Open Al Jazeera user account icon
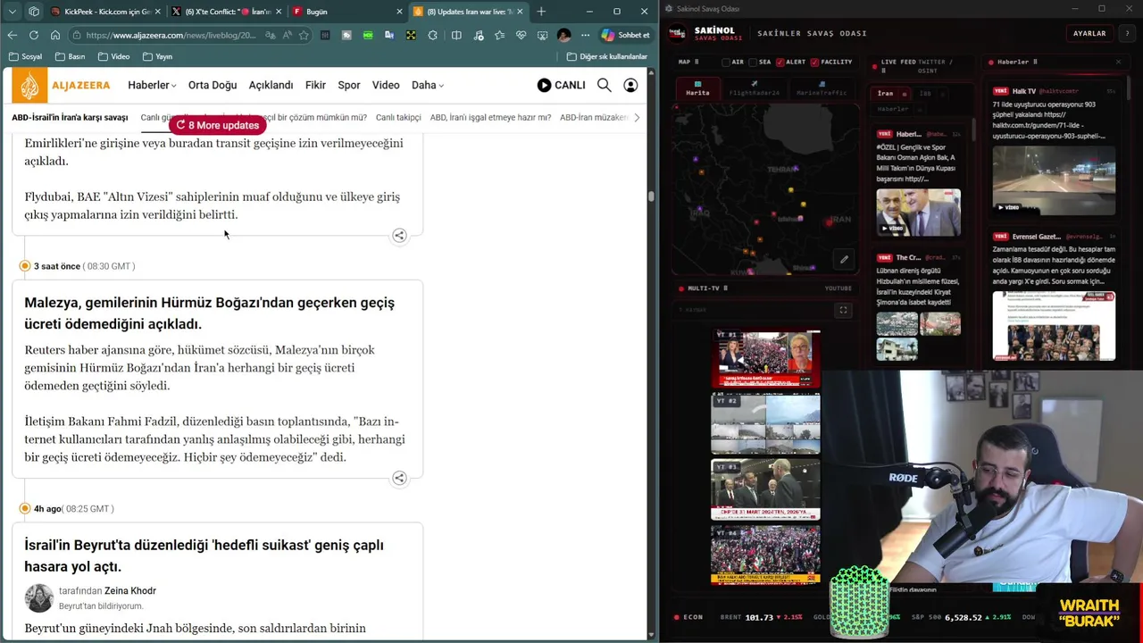Screen dimensions: 1143x643 [630, 85]
